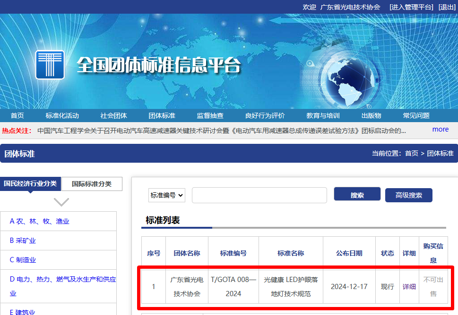Select the 国民经济行业分类 tab
The height and width of the screenshot is (315, 458).
pos(31,184)
